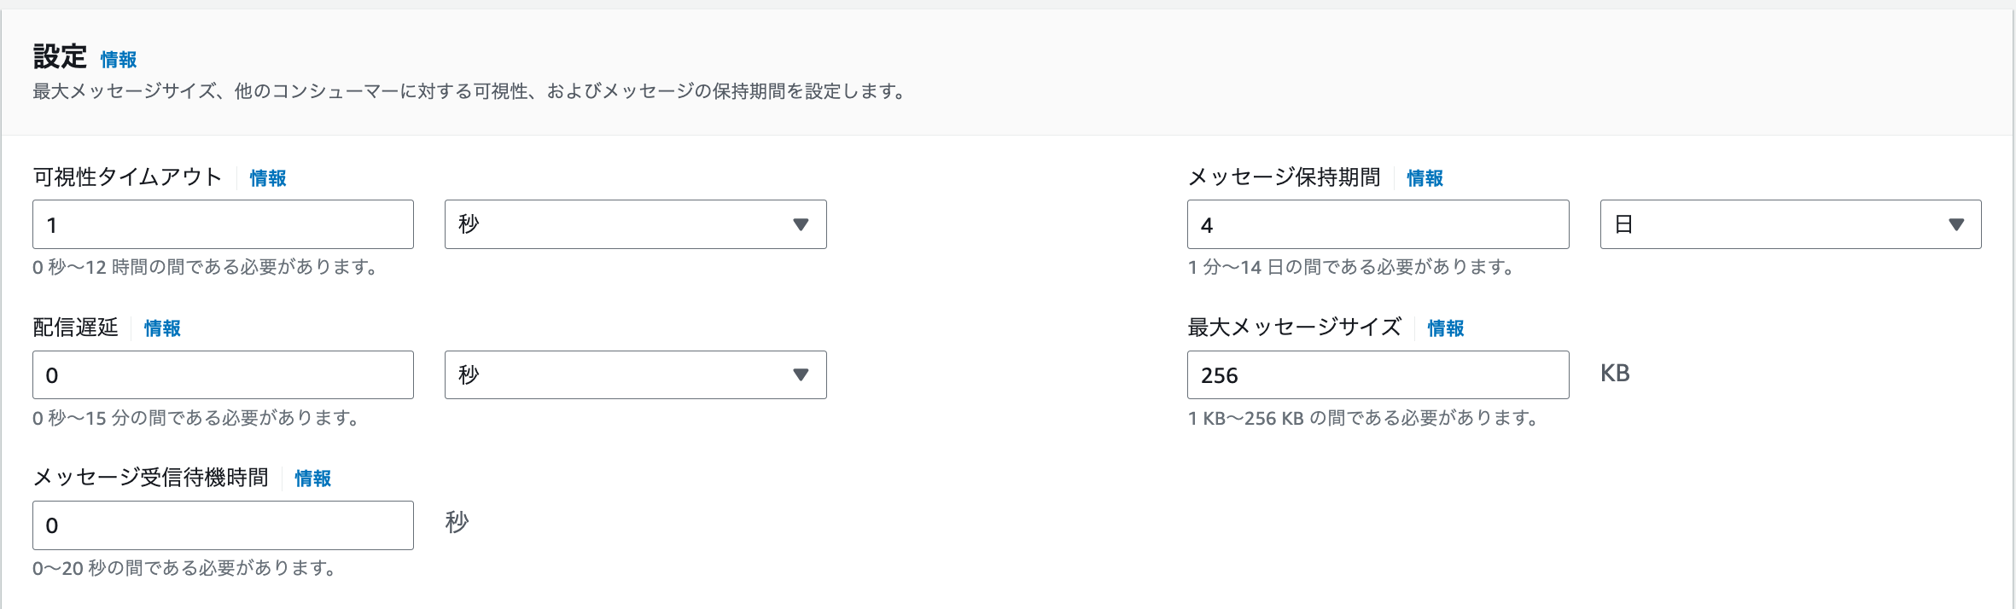Viewport: 2016px width, 609px height.
Task: Open the 情報 link for メッセージ保持期間
Action: (x=1424, y=178)
